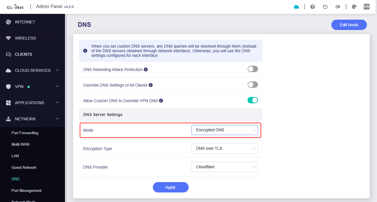Image resolution: width=377 pixels, height=202 pixels.
Task: Click the Apply button
Action: pyautogui.click(x=170, y=187)
